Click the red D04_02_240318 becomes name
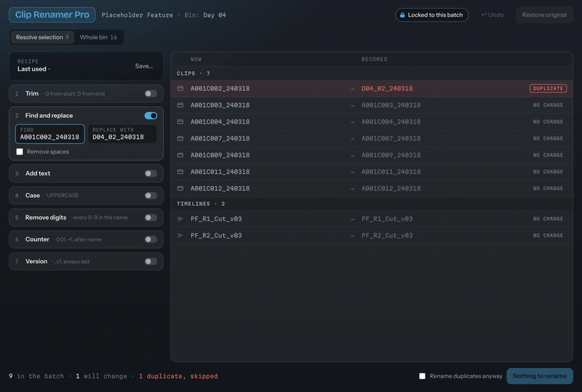Viewport: 582px width, 392px height. pos(387,88)
